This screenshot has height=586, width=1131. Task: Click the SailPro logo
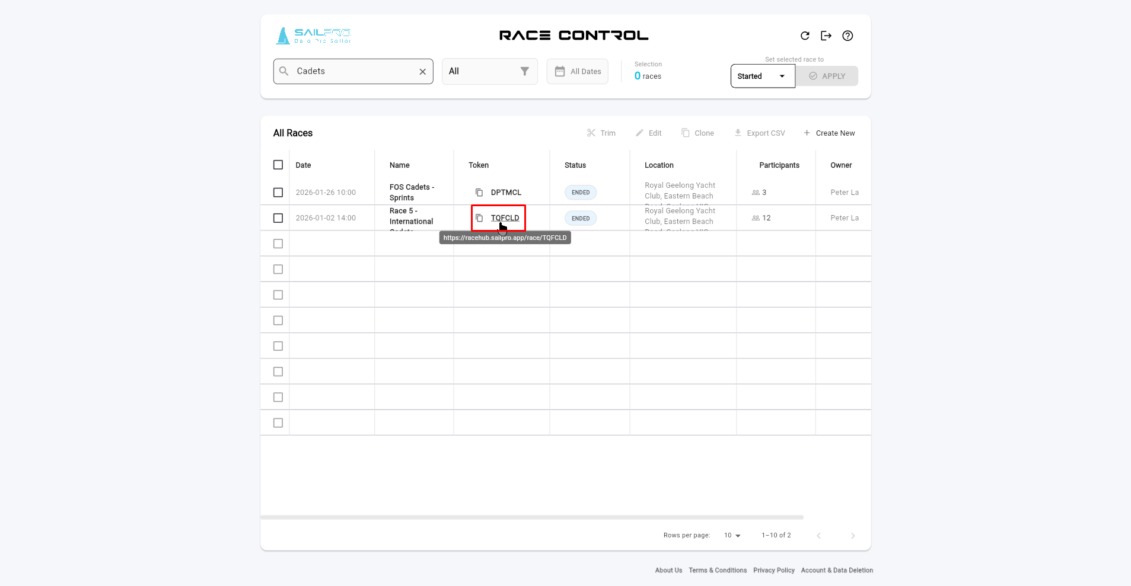point(314,36)
